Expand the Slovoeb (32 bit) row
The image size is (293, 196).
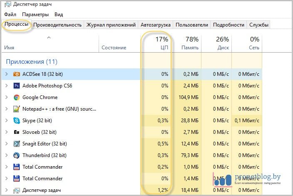7,132
